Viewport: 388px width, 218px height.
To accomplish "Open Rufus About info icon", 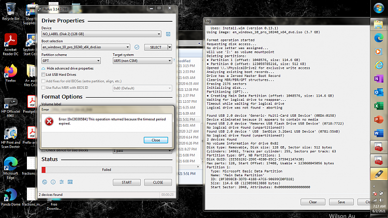I will click(53, 182).
